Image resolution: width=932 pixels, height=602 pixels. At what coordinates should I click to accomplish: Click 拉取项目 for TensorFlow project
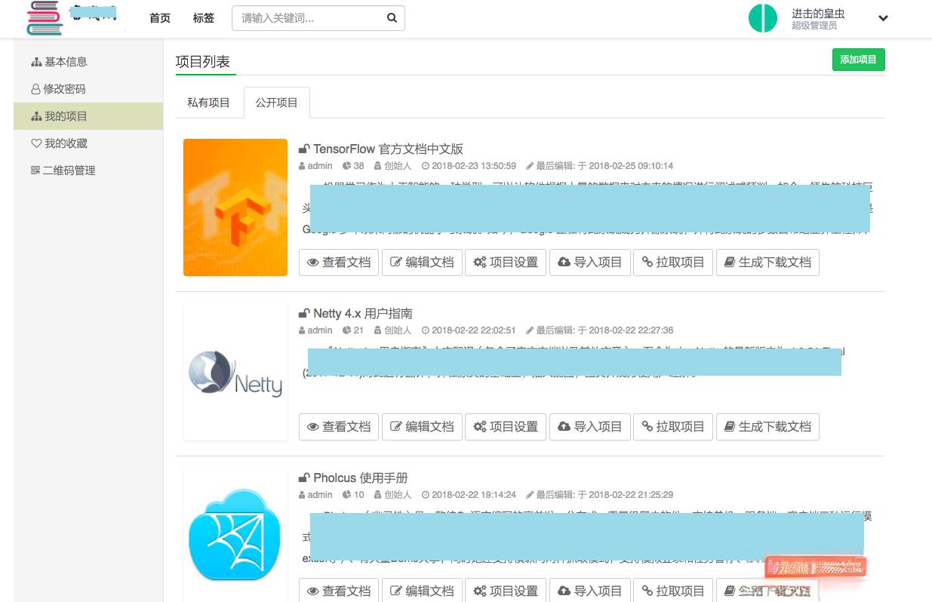(673, 262)
